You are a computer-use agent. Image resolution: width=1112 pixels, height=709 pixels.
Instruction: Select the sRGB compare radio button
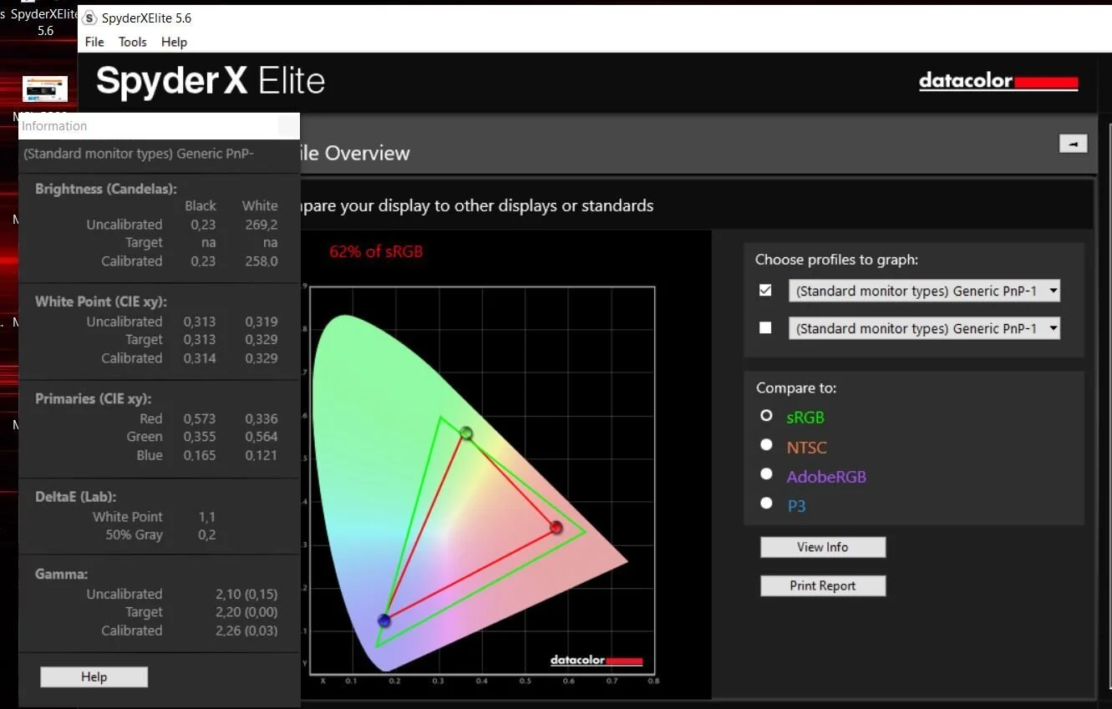tap(766, 415)
